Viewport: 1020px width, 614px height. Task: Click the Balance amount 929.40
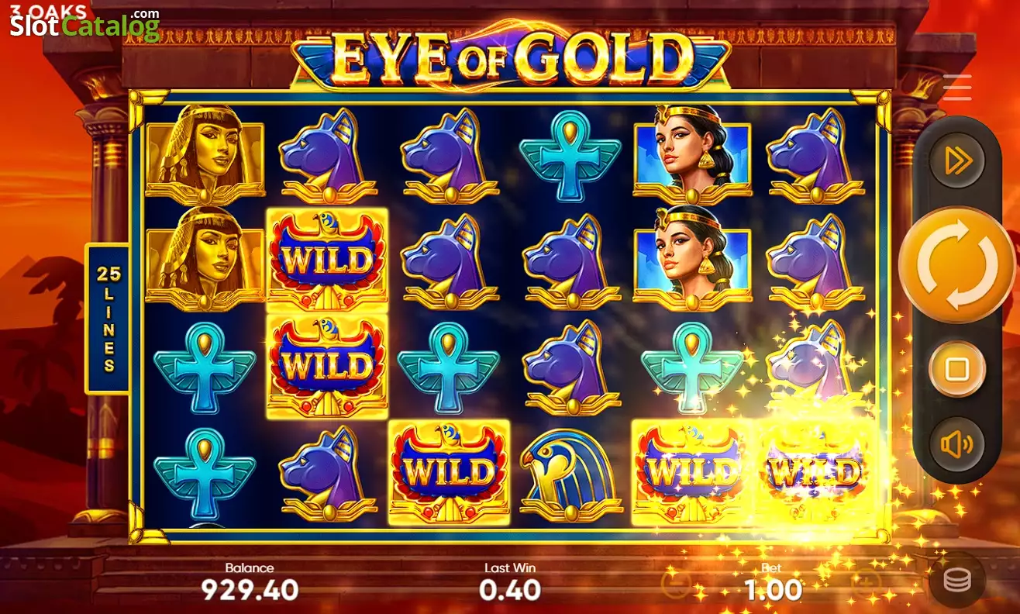[x=250, y=590]
